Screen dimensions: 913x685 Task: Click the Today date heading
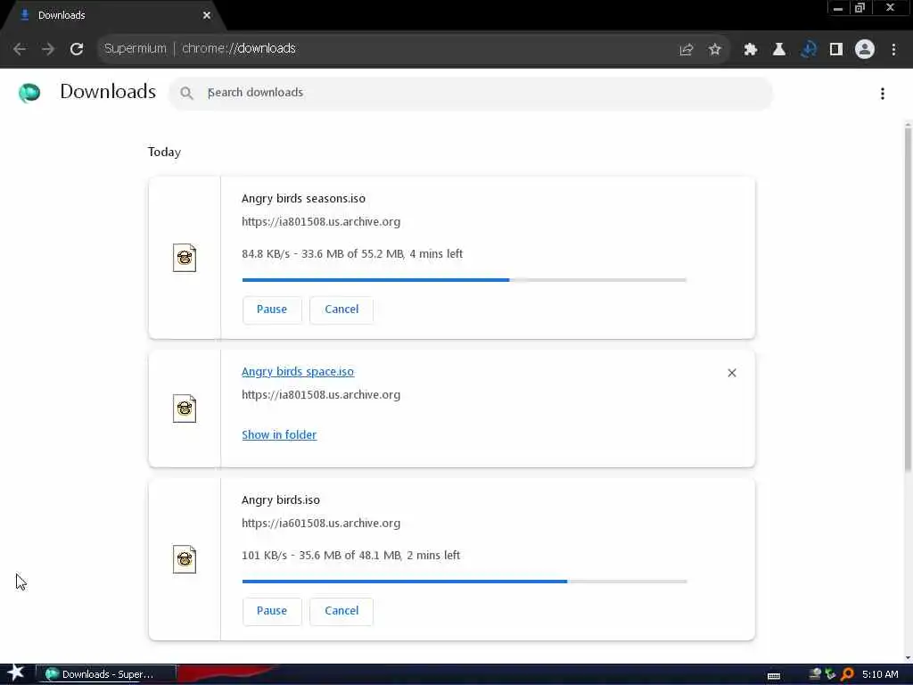(164, 152)
